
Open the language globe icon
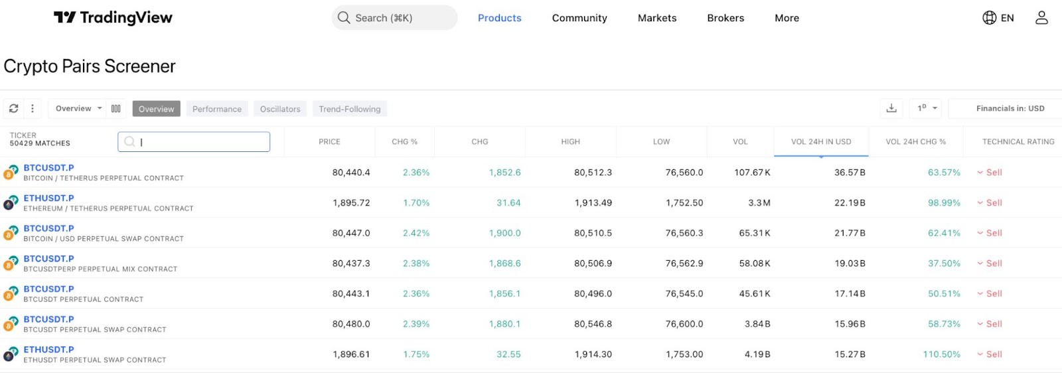tap(989, 18)
